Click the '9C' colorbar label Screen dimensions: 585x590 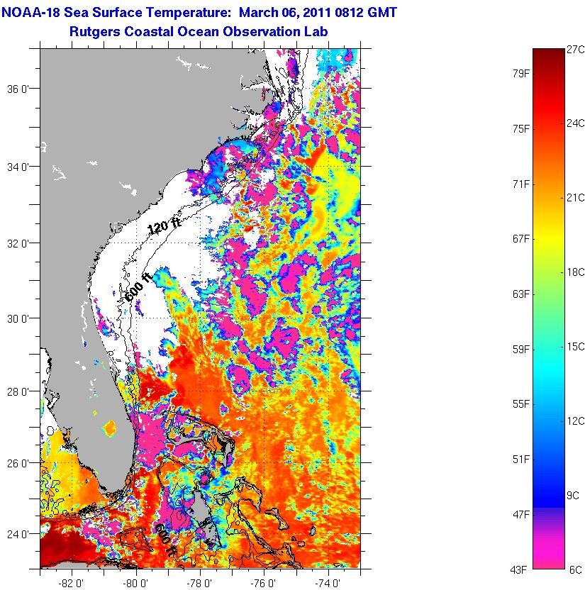tap(573, 496)
